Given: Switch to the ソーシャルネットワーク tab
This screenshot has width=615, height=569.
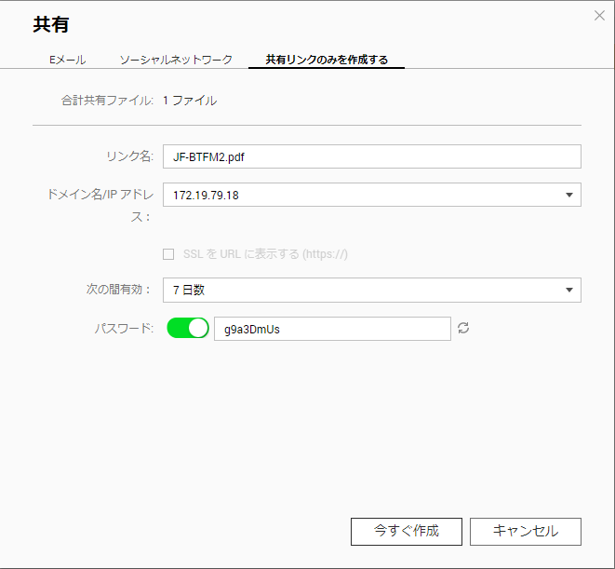Looking at the screenshot, I should coord(176,60).
